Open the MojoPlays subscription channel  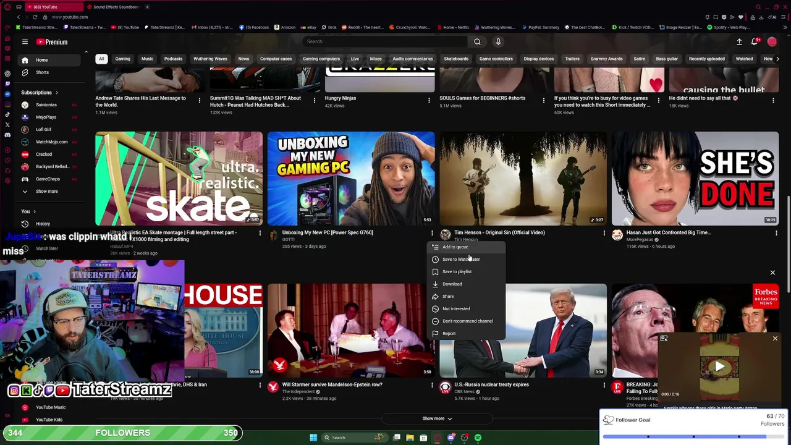click(x=49, y=117)
